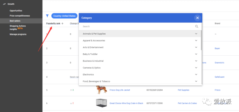This screenshot has width=239, height=112.
Task: Open the Pet Carriers & Crates link
Action: [187, 103]
